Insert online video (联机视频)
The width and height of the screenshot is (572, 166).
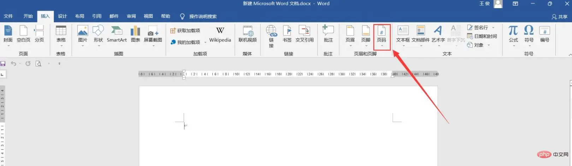[x=248, y=35]
